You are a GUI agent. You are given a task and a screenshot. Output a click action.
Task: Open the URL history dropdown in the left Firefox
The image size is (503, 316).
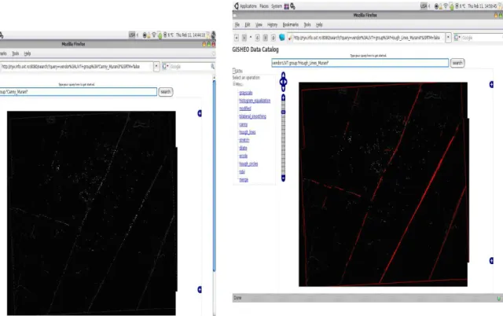(156, 66)
